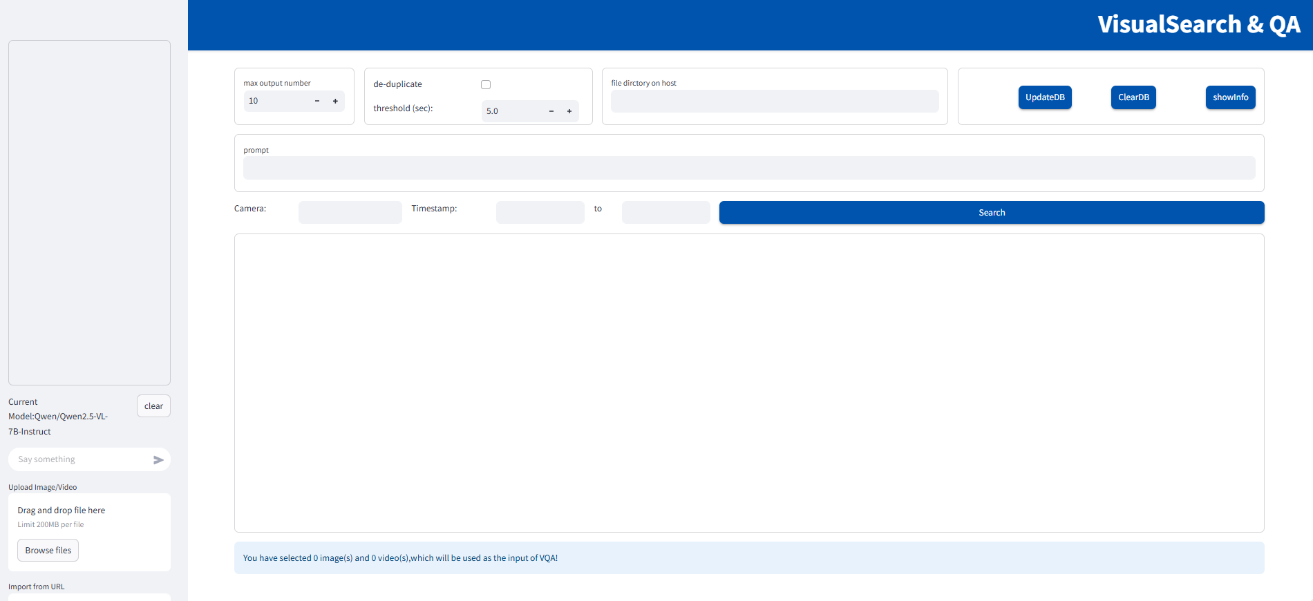This screenshot has width=1313, height=601.
Task: Select the Camera input field
Action: pyautogui.click(x=350, y=213)
